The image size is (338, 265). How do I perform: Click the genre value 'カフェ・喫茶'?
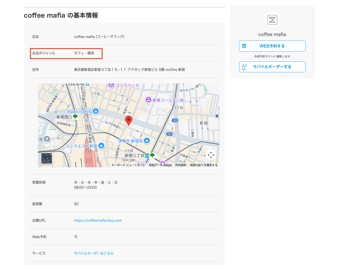[84, 53]
